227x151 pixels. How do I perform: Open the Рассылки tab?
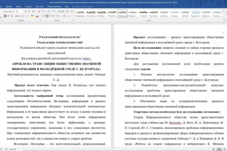point(39,7)
